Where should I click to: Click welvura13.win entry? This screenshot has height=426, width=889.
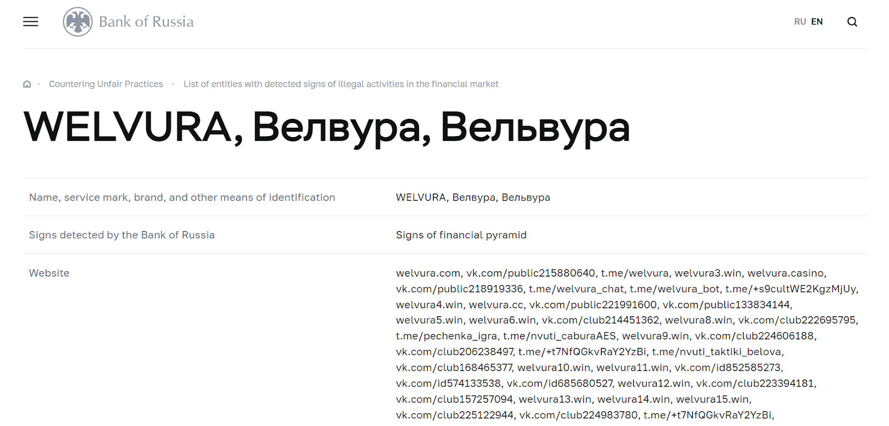point(555,399)
